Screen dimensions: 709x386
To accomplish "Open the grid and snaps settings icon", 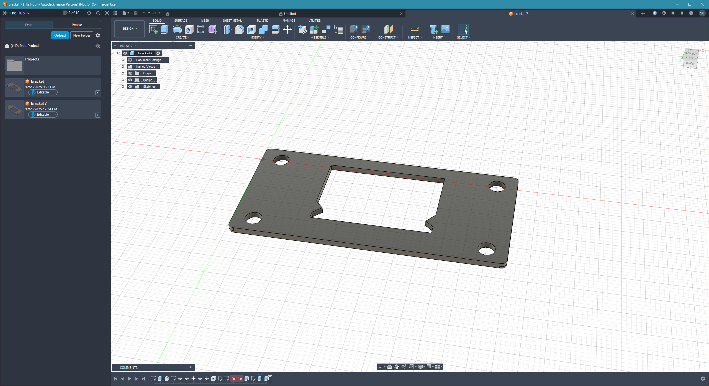I will click(429, 367).
